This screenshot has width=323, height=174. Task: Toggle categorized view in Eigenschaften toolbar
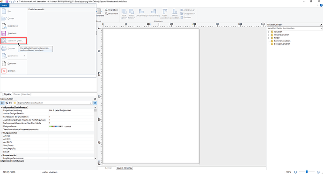click(2, 103)
